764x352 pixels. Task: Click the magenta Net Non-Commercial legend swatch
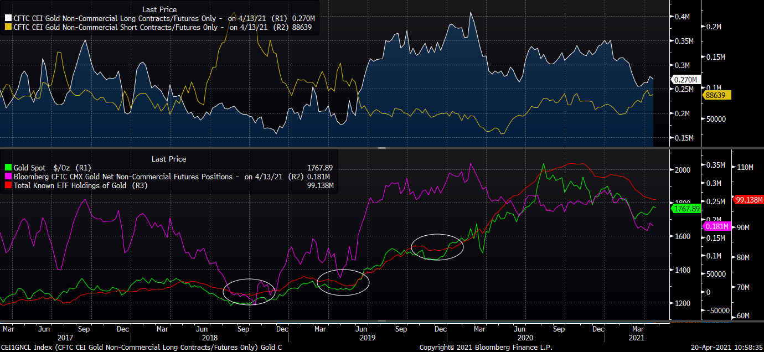tap(7, 177)
